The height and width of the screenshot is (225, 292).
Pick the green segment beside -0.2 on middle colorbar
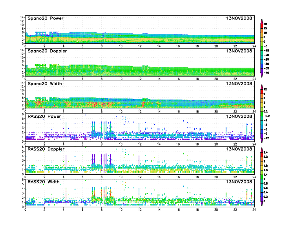pos(262,114)
